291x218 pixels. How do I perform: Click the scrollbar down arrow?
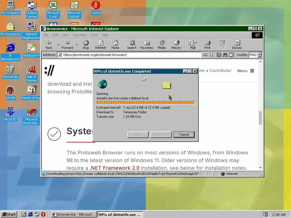[x=260, y=168]
